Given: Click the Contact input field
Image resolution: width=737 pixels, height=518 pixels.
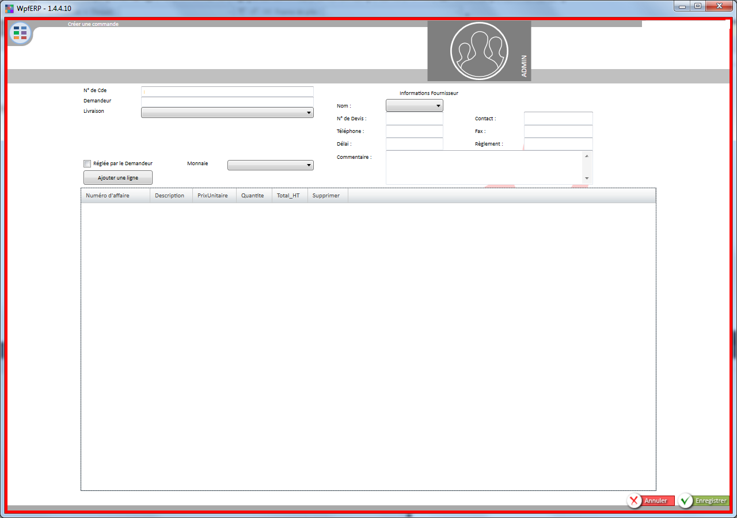Looking at the screenshot, I should click(x=559, y=119).
